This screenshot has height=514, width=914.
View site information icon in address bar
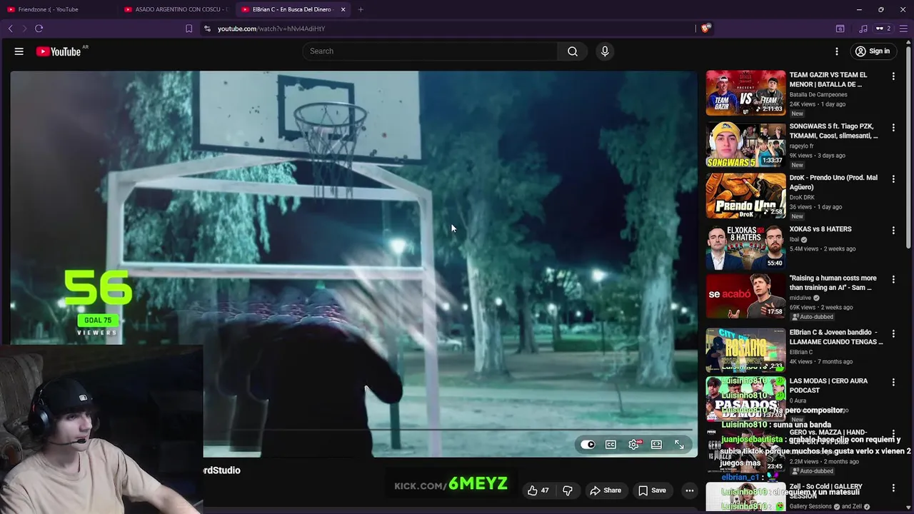pyautogui.click(x=207, y=29)
